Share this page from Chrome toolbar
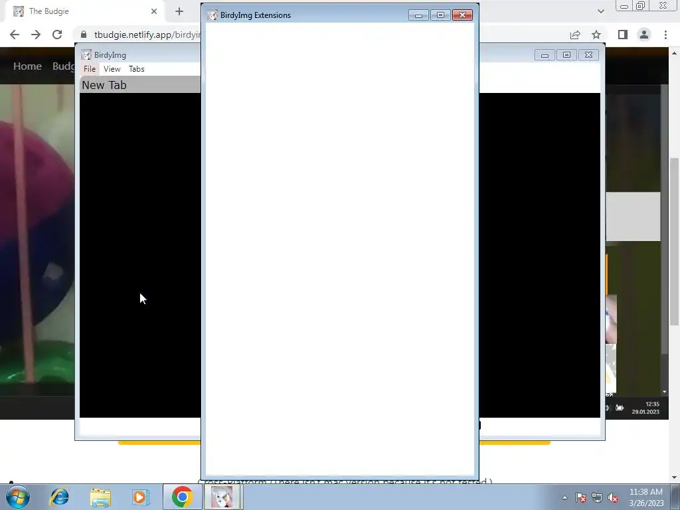Viewport: 680px width, 510px height. coord(575,35)
